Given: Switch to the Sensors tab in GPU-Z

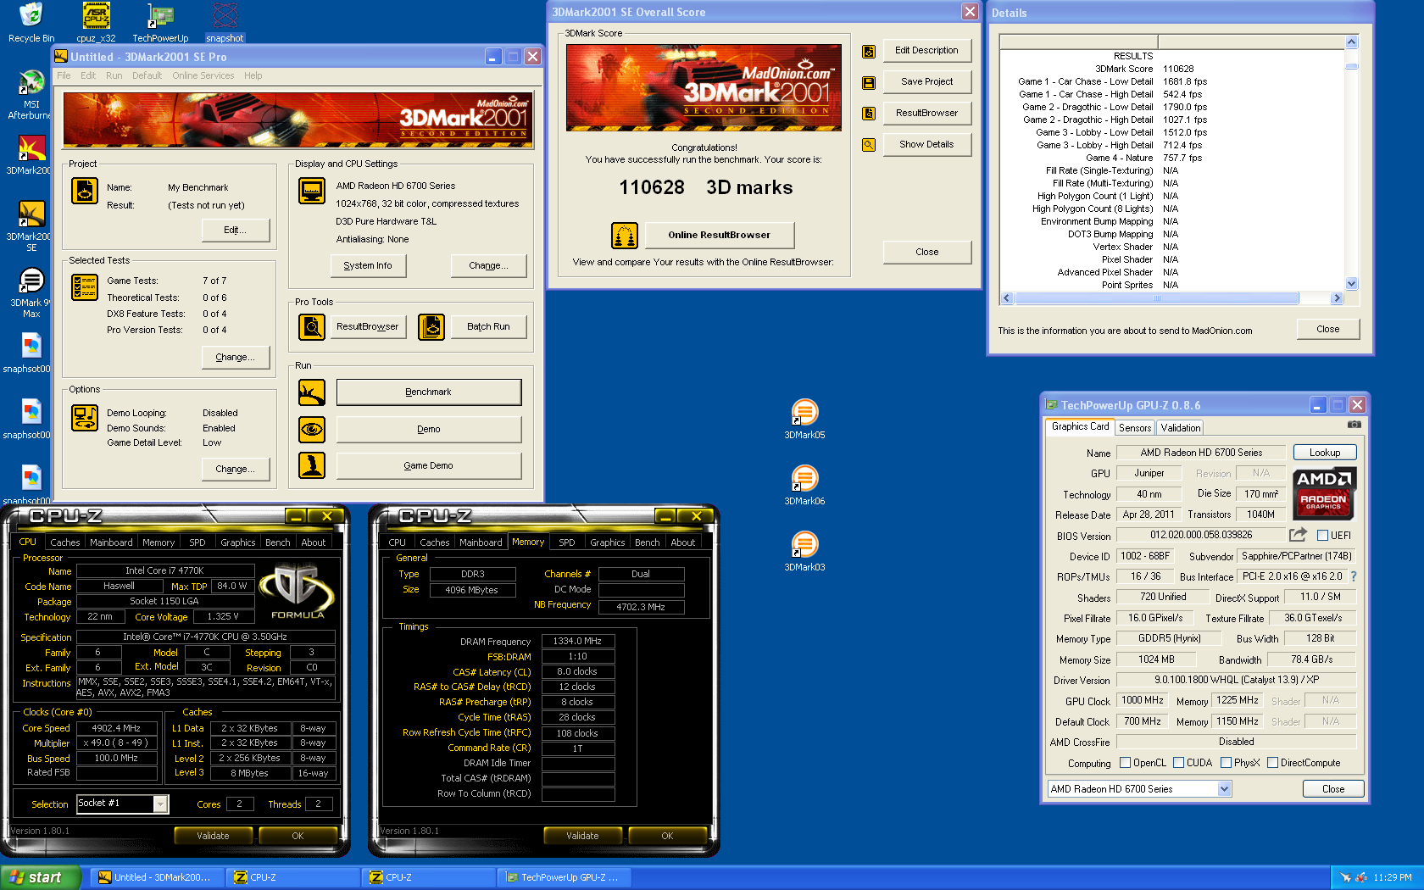Looking at the screenshot, I should coord(1135,428).
